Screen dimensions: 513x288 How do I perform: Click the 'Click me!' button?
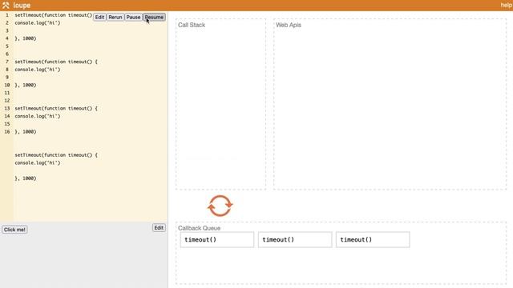coord(14,230)
